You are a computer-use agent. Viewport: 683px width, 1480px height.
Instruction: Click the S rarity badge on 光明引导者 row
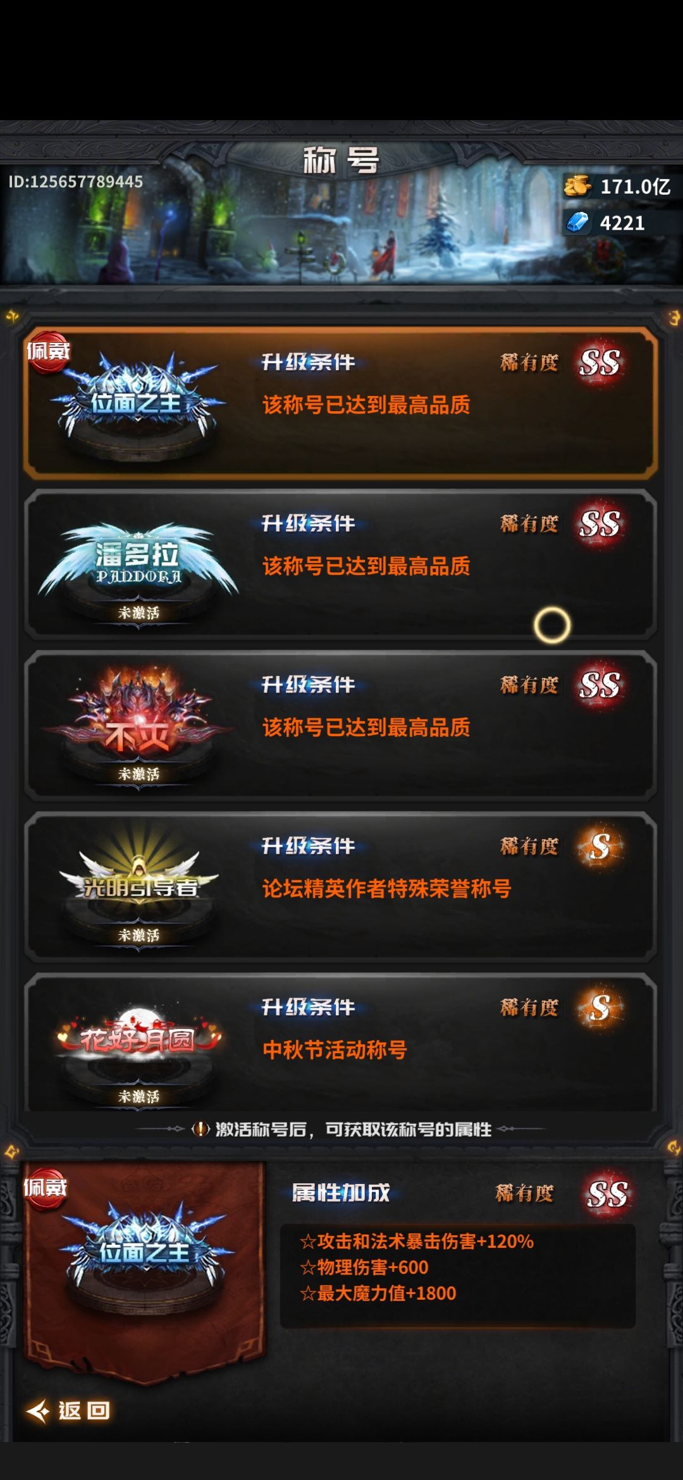click(x=600, y=846)
